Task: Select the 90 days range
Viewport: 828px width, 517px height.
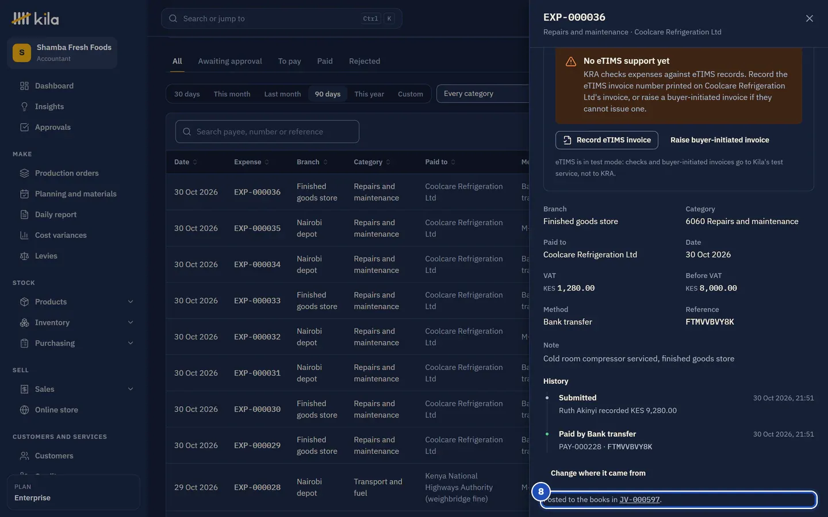Action: click(x=328, y=94)
